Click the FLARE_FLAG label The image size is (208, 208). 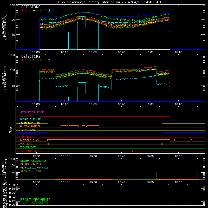click(27, 130)
